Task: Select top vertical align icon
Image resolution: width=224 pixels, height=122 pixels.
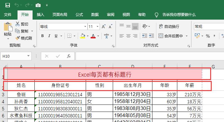Action: point(122,25)
